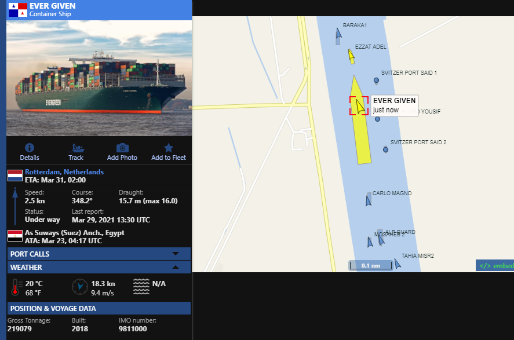The width and height of the screenshot is (514, 340).
Task: Select the CARLO MAGNO vessel marker
Action: point(369,199)
